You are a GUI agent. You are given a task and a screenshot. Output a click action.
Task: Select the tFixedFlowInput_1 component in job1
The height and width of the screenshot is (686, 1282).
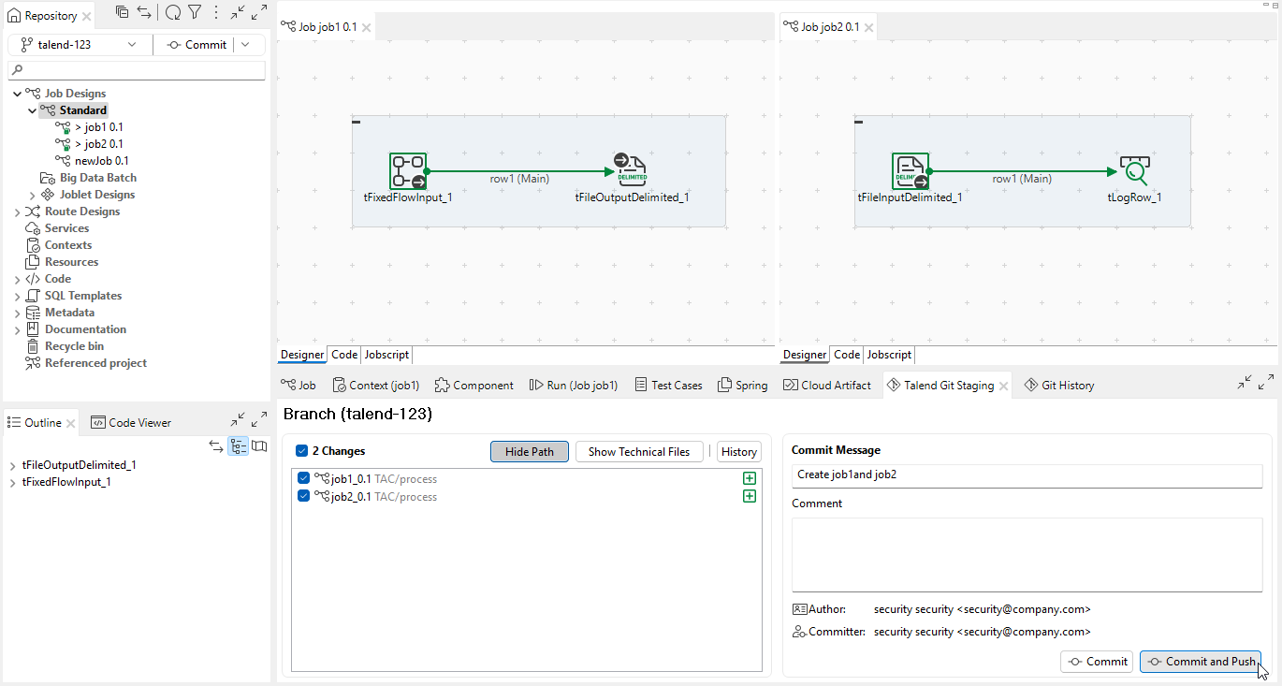tap(407, 170)
